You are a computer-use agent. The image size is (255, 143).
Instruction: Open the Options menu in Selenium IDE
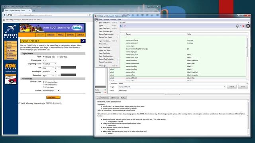click(x=113, y=19)
